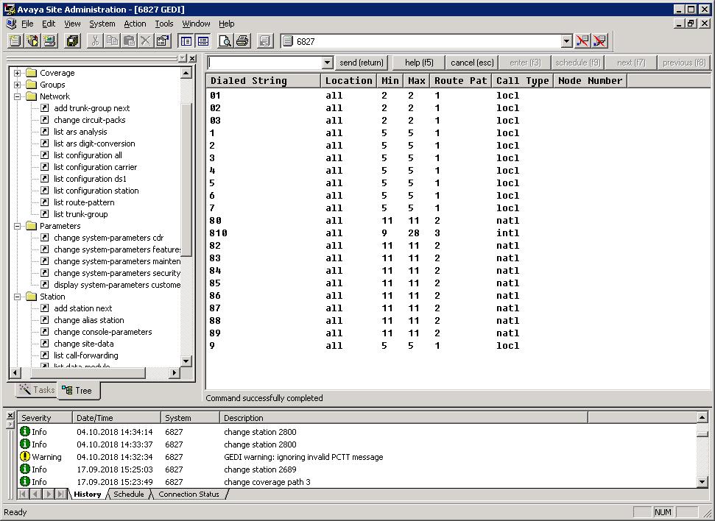Viewport: 715px width, 521px height.
Task: Click the send (return) button
Action: [362, 63]
